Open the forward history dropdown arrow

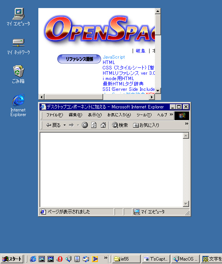click(78, 125)
